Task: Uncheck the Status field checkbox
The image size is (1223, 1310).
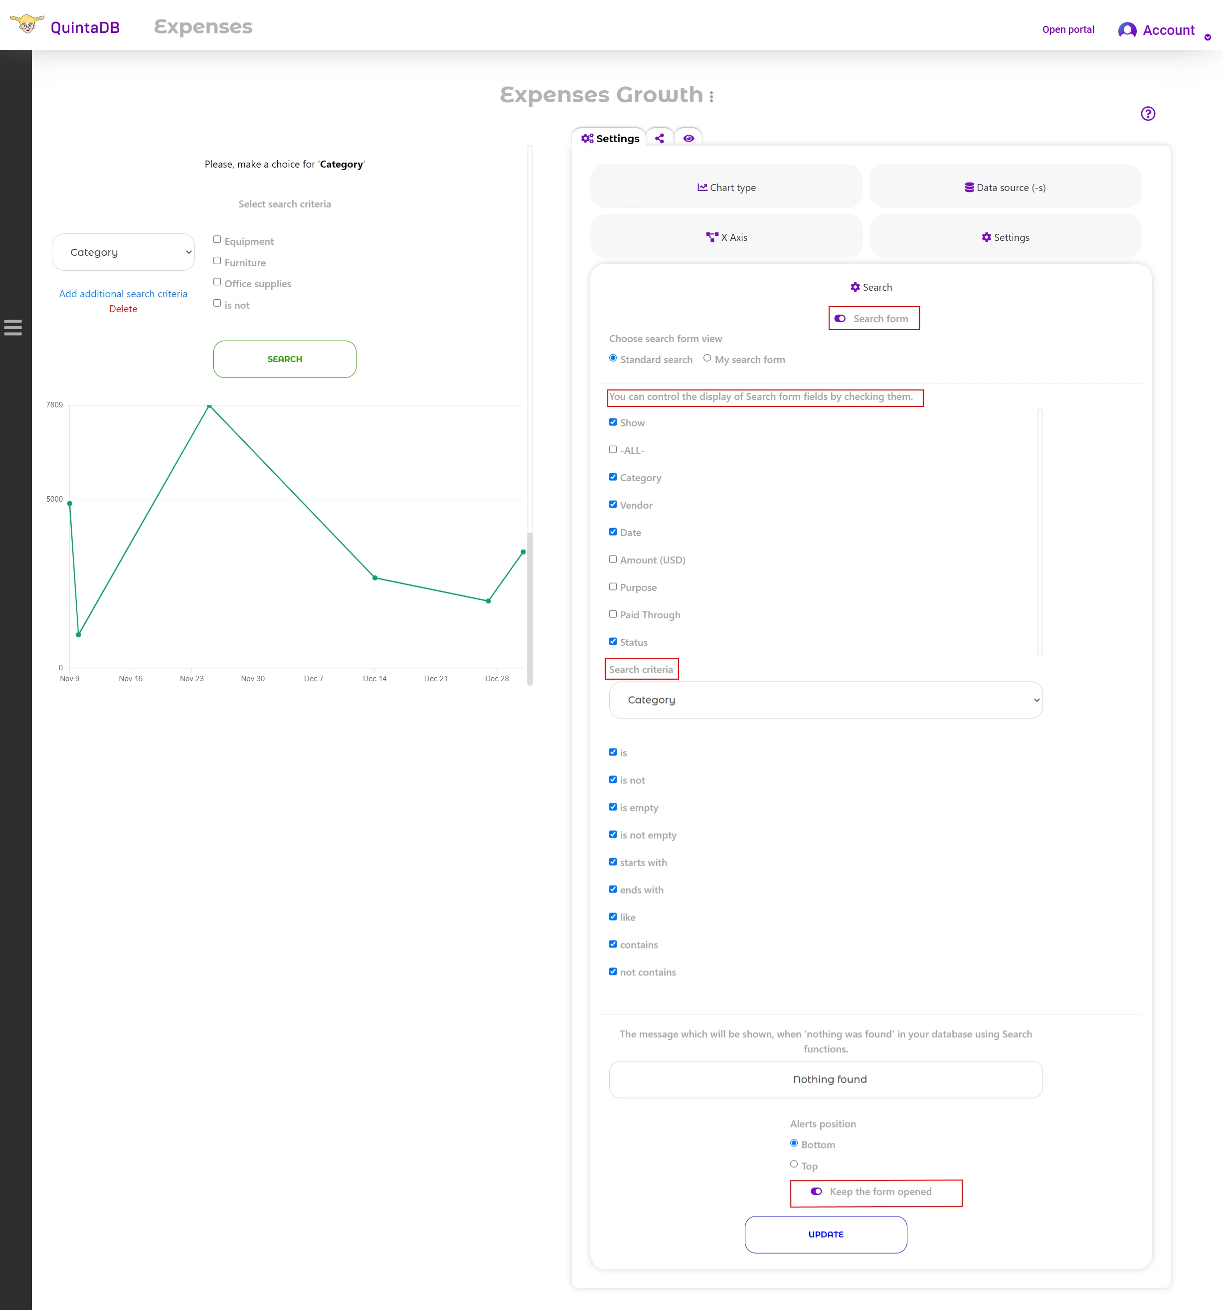Action: 613,642
